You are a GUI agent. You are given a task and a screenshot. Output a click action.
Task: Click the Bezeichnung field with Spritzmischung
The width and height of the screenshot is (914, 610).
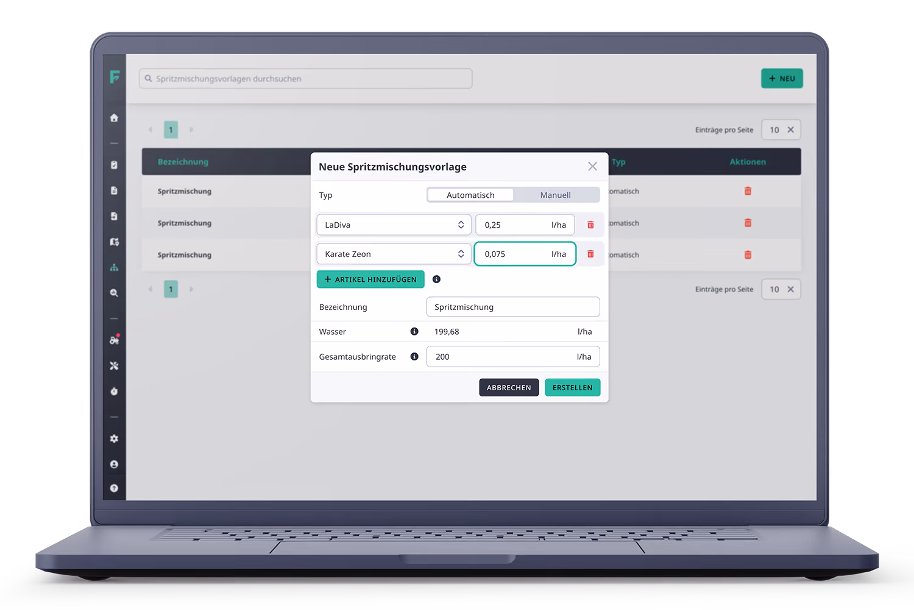point(513,307)
